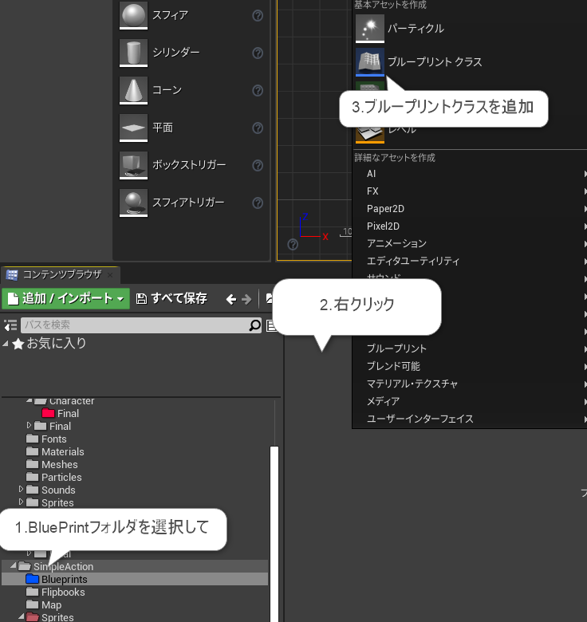Select the blue Blueprints folder icon
Screen dimensions: 587x622
click(32, 579)
